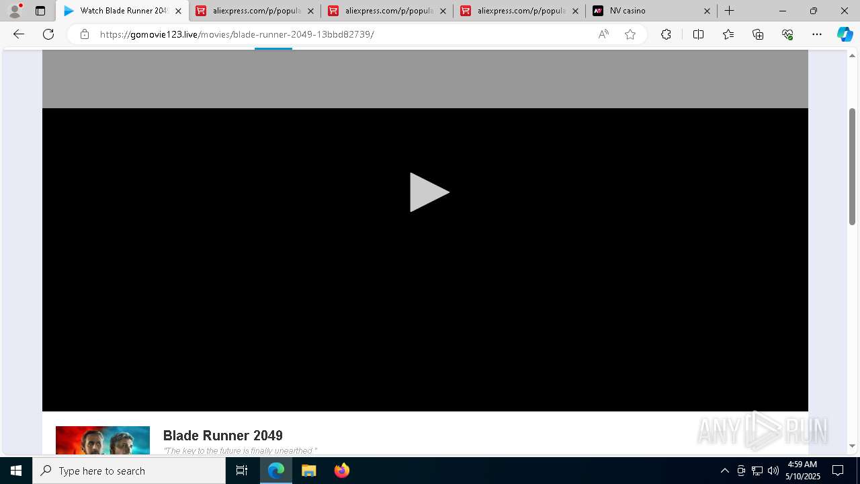The image size is (860, 484).
Task: Open the Windows Start menu
Action: tap(16, 471)
